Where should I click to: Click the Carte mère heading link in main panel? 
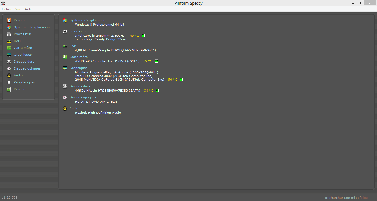click(x=79, y=57)
